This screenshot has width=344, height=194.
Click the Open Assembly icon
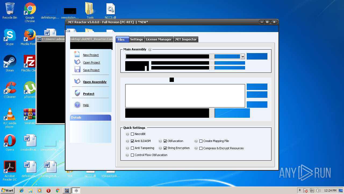[77, 81]
